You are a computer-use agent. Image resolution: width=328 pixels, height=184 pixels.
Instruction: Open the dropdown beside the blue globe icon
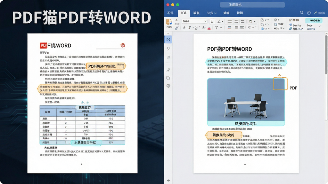click(x=269, y=28)
